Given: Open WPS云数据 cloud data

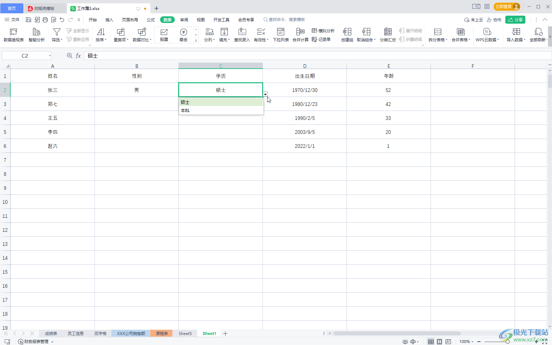Looking at the screenshot, I should click(x=487, y=35).
